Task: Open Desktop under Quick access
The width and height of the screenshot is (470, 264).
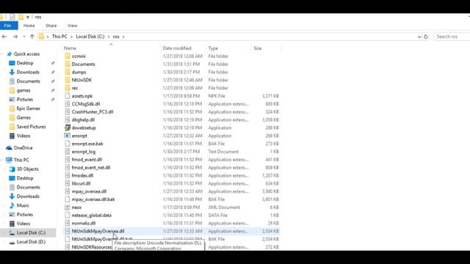Action: 25,63
